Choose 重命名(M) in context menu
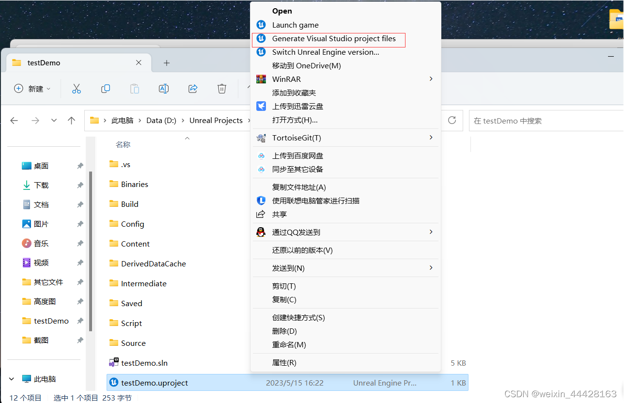Viewport: 624px width, 403px height. [x=345, y=344]
